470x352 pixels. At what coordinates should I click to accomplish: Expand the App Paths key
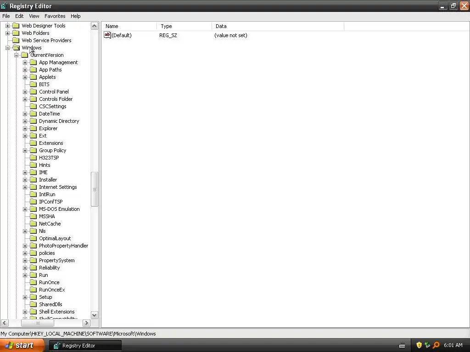click(x=25, y=70)
